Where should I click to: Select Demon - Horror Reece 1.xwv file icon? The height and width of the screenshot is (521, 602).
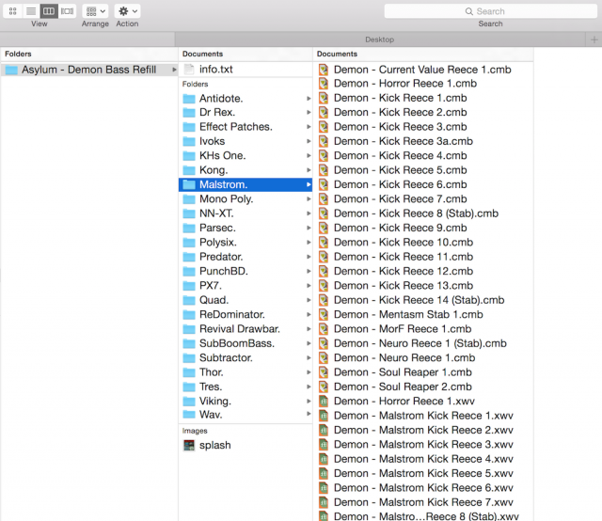pyautogui.click(x=324, y=402)
